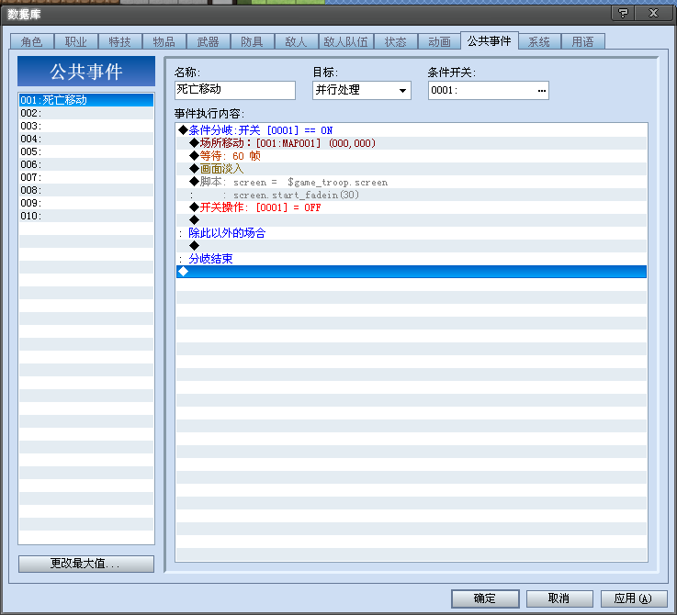Select common event row 009
Screen dimensions: 677x615
pyautogui.click(x=86, y=203)
